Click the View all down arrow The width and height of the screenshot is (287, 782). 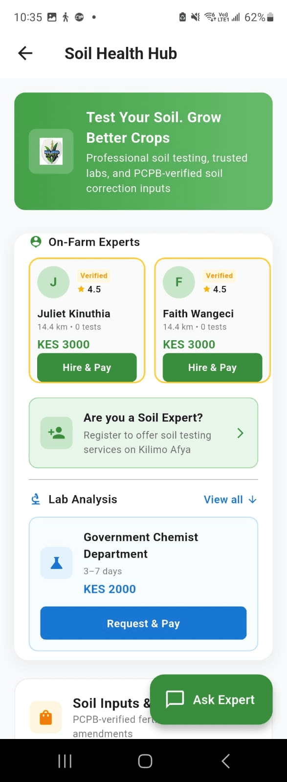click(x=252, y=500)
